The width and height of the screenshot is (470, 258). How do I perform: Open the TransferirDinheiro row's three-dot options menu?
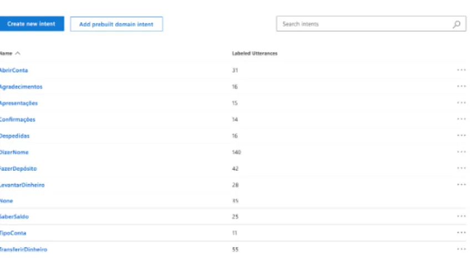click(461, 249)
